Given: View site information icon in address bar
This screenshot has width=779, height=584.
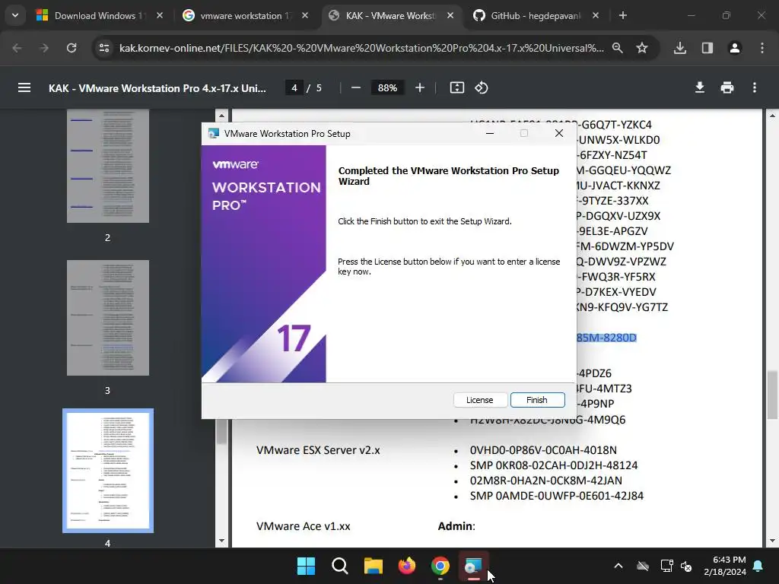Looking at the screenshot, I should [x=104, y=48].
